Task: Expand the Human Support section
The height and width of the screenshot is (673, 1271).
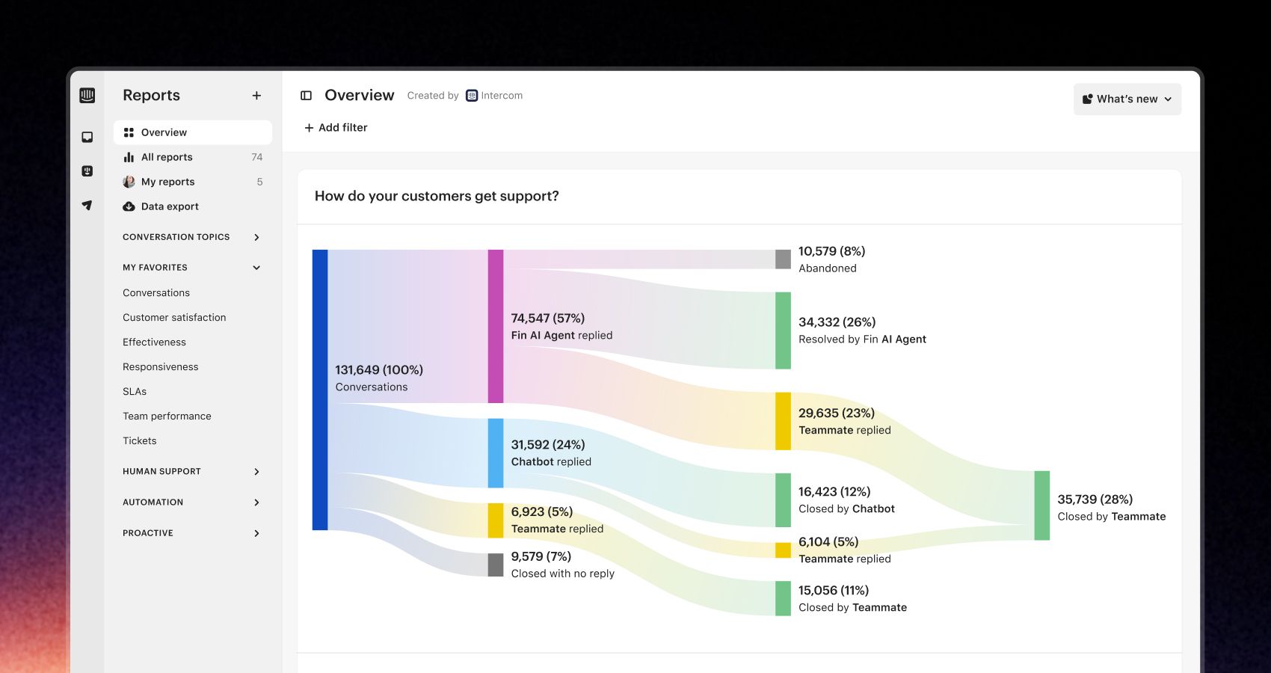Action: (x=256, y=472)
